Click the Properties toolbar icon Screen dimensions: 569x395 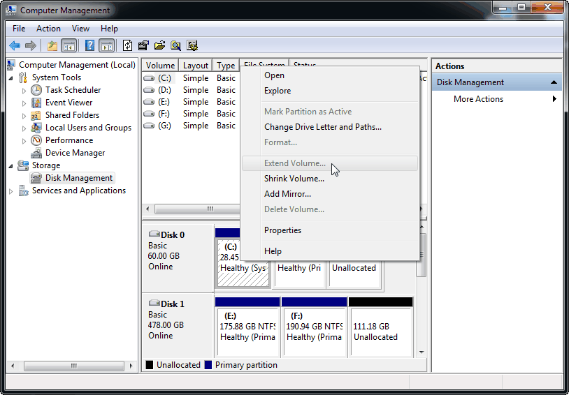point(143,45)
